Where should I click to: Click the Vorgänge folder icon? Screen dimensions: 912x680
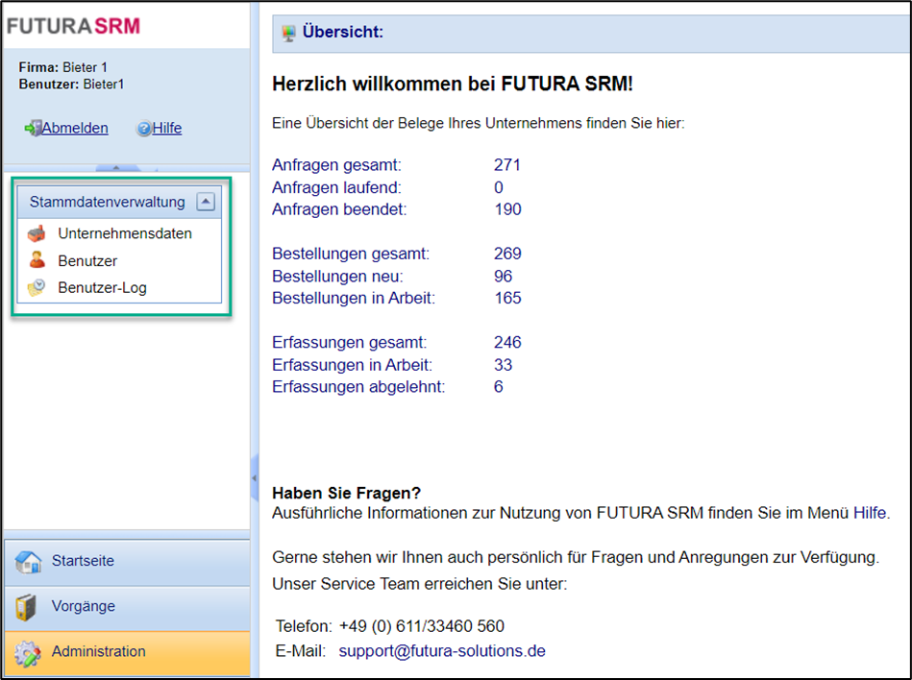27,607
